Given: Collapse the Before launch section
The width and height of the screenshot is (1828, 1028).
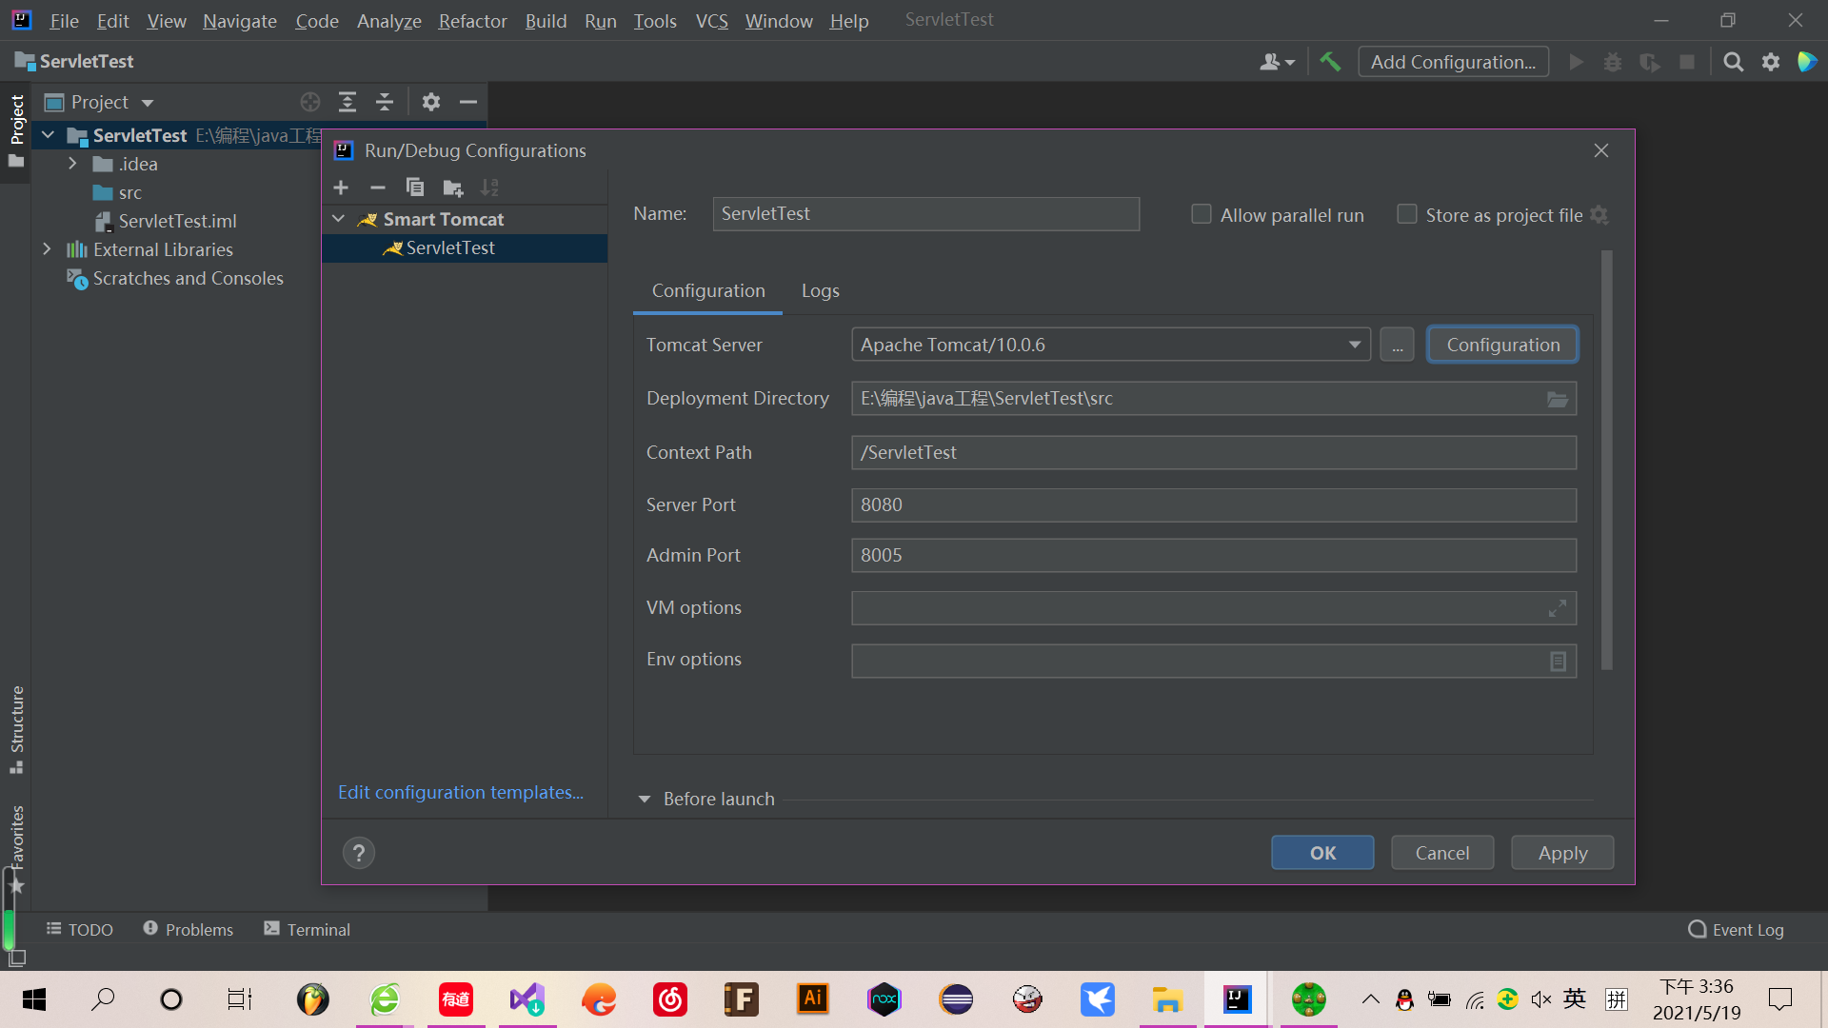Looking at the screenshot, I should click(x=645, y=799).
